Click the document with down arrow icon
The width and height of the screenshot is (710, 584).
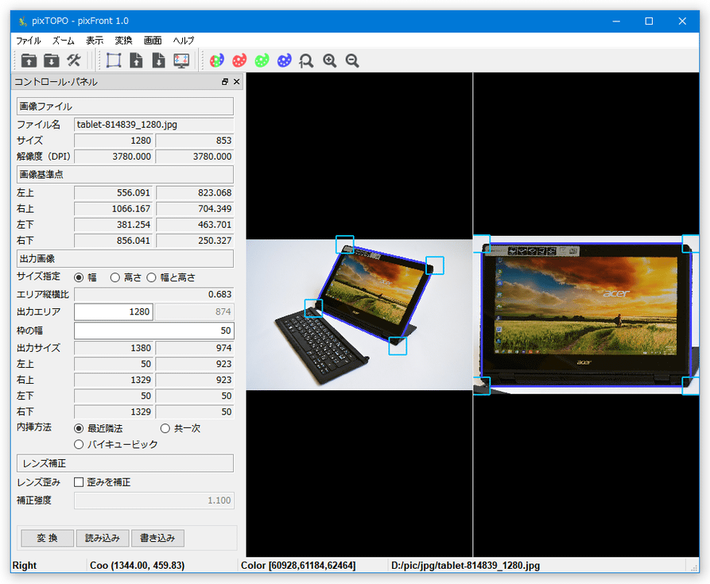tap(158, 60)
